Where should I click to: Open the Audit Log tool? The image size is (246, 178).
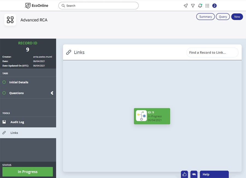pyautogui.click(x=17, y=122)
